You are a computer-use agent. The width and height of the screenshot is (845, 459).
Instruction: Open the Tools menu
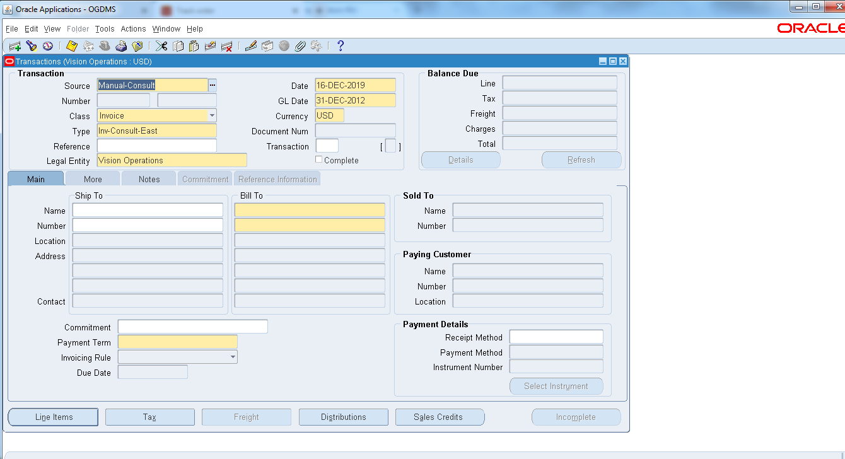tap(105, 29)
